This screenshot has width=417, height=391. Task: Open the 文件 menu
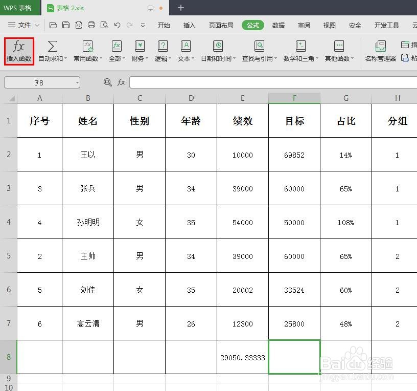[x=24, y=25]
